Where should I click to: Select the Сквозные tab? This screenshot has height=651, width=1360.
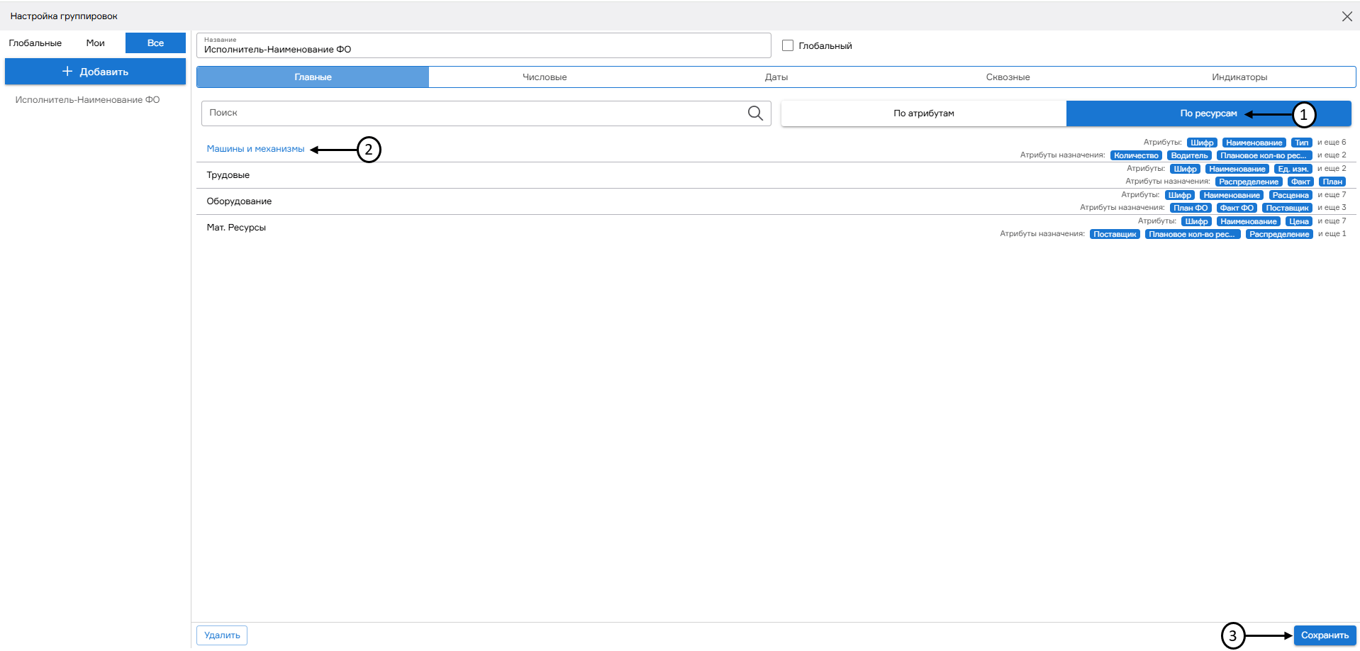point(1007,77)
